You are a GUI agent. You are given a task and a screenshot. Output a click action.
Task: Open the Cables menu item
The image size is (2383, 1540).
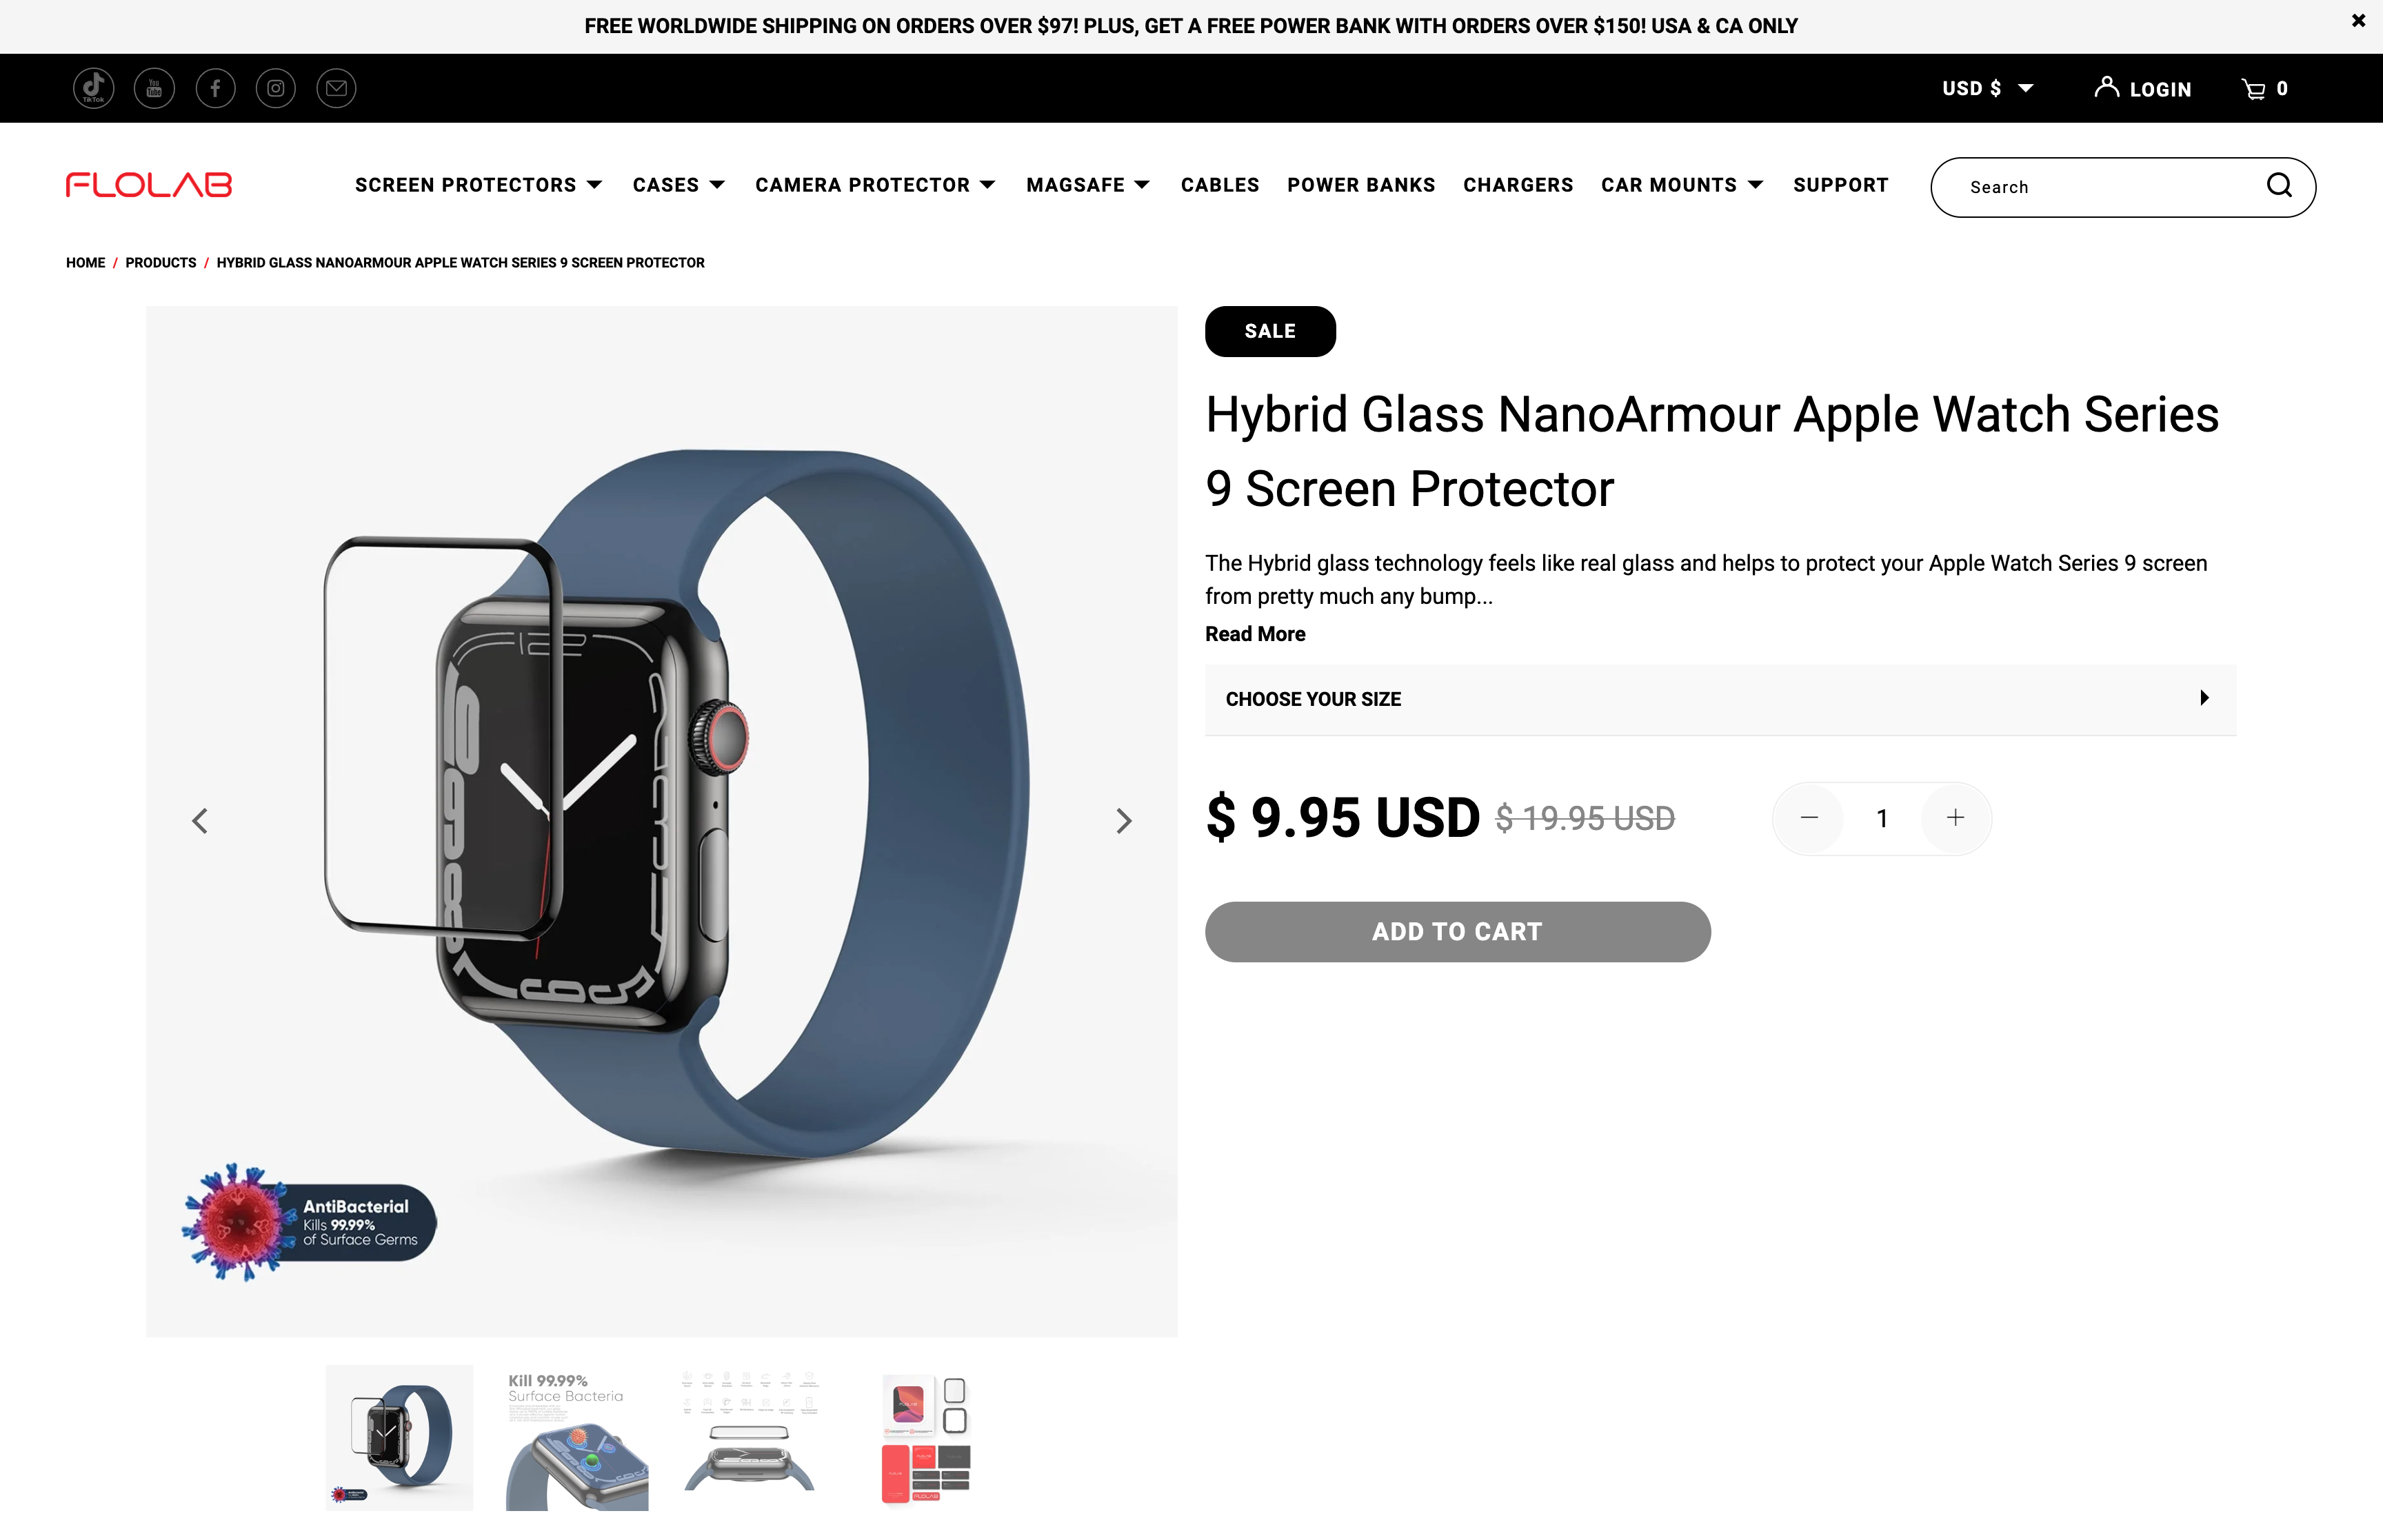point(1219,185)
